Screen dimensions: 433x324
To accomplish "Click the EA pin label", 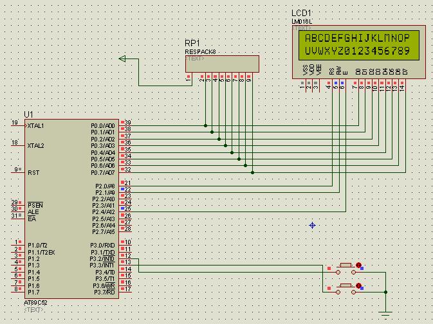I will (32, 219).
